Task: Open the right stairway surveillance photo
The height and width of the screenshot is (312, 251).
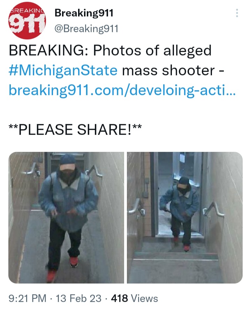Action: [x=185, y=218]
